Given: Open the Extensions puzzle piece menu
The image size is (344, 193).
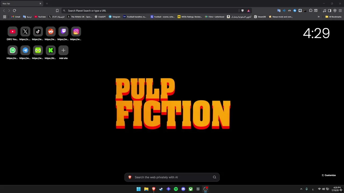Looking at the screenshot, I should click(311, 11).
